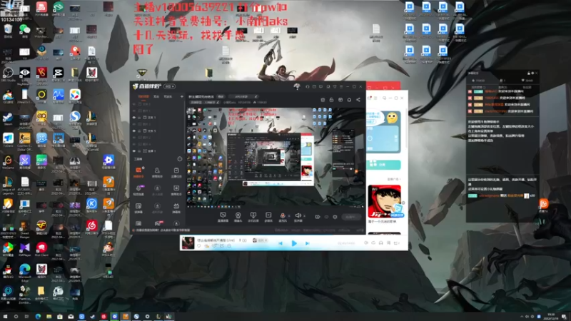The height and width of the screenshot is (321, 571).
Task: Skip to previous track in music player
Action: [281, 243]
